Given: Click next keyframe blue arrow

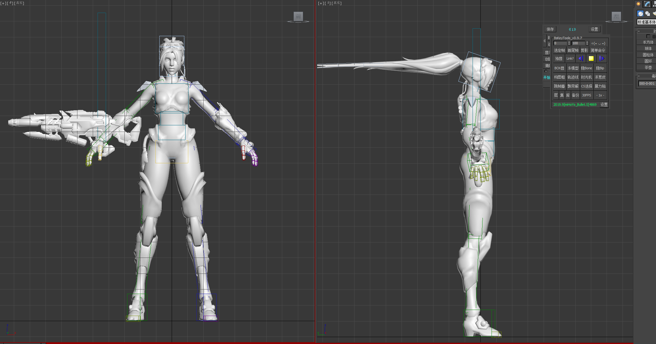Looking at the screenshot, I should click(x=601, y=59).
